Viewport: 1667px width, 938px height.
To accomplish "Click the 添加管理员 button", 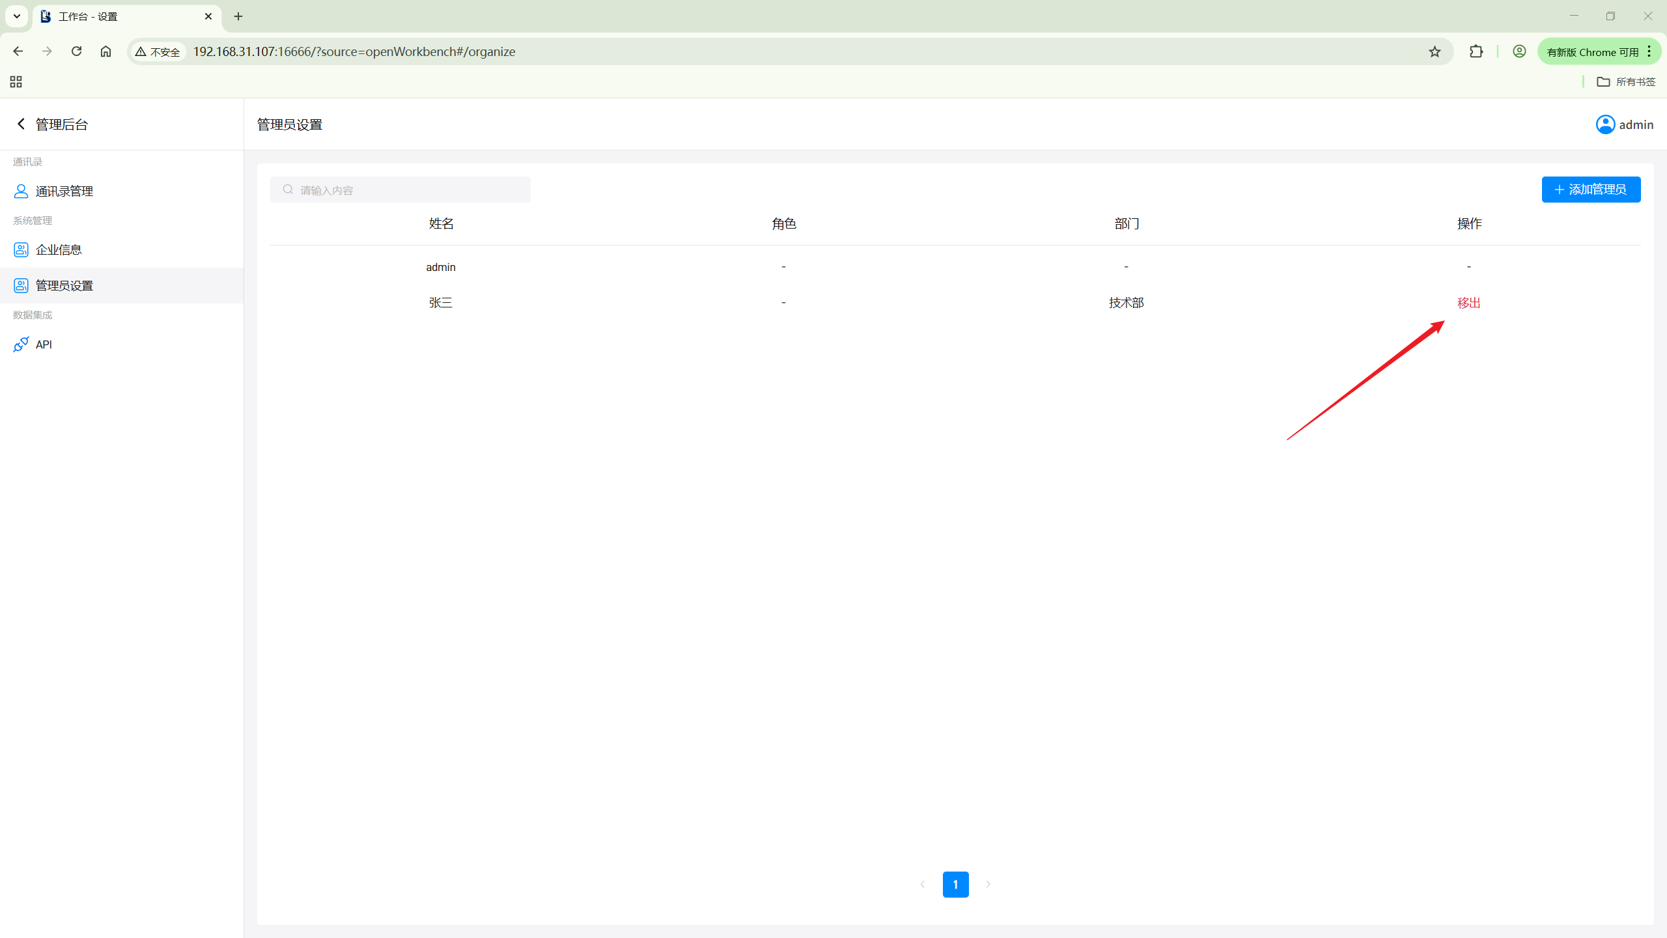I will point(1590,190).
